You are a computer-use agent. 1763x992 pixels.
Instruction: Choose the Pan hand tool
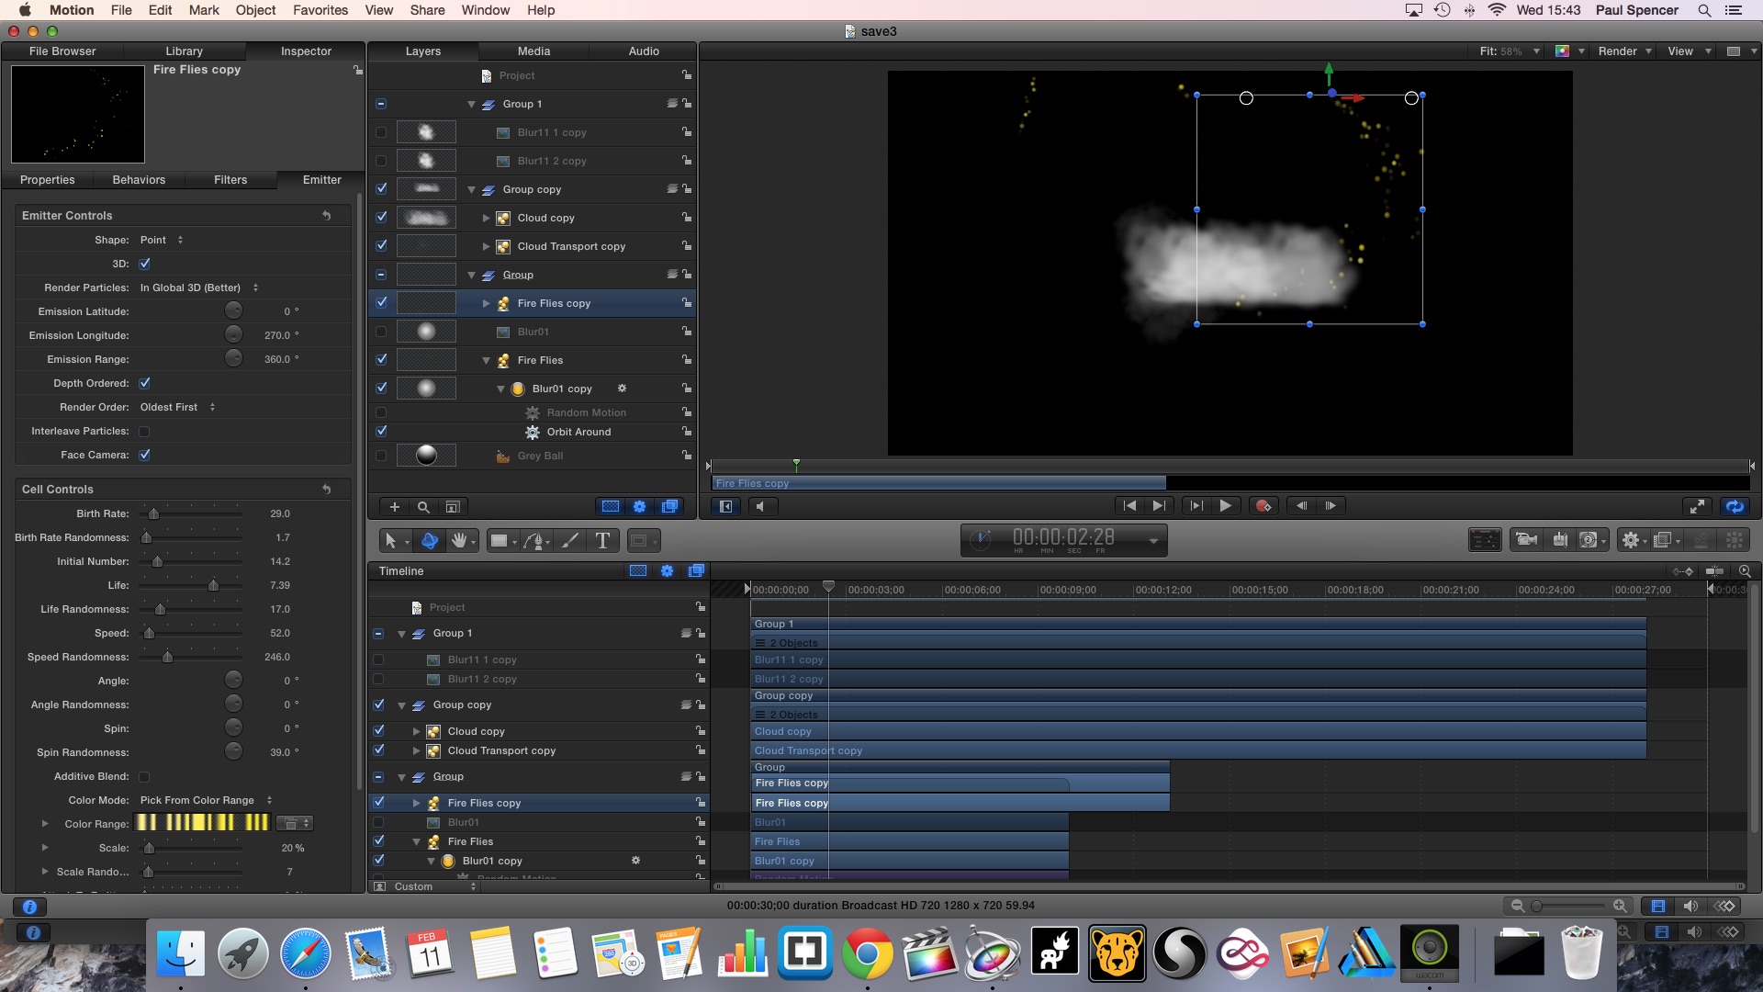coord(458,541)
